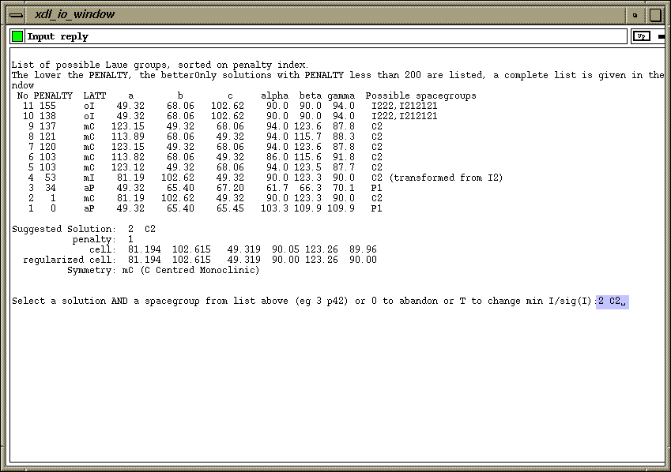Image resolution: width=671 pixels, height=472 pixels.
Task: Click the highlighted '2 C2' input entry
Action: [x=612, y=302]
